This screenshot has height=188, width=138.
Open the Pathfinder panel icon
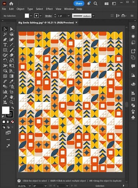[x=133, y=105]
